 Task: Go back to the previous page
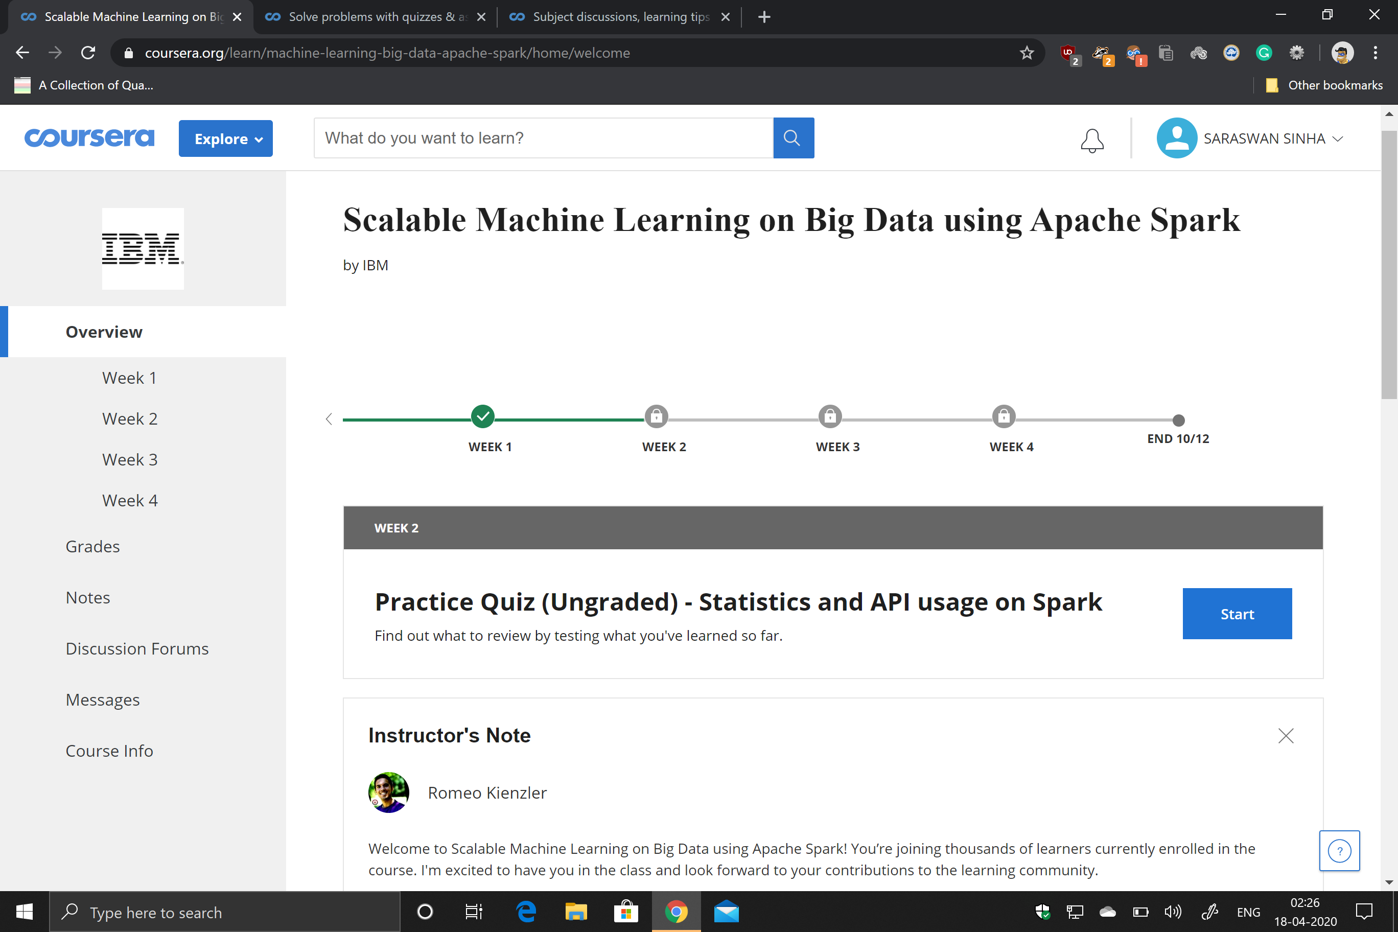point(22,53)
